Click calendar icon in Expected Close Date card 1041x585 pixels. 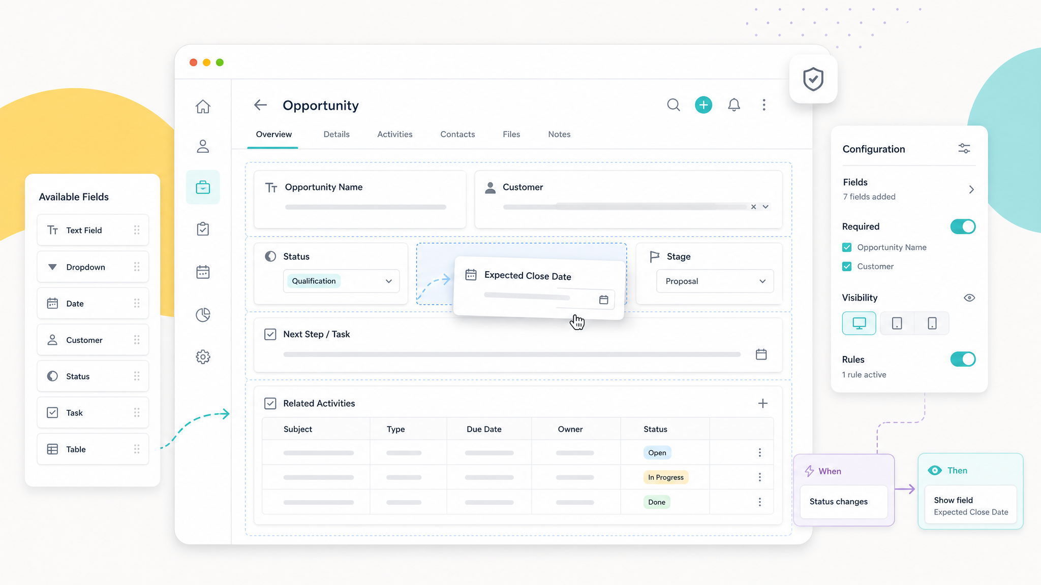click(x=604, y=300)
